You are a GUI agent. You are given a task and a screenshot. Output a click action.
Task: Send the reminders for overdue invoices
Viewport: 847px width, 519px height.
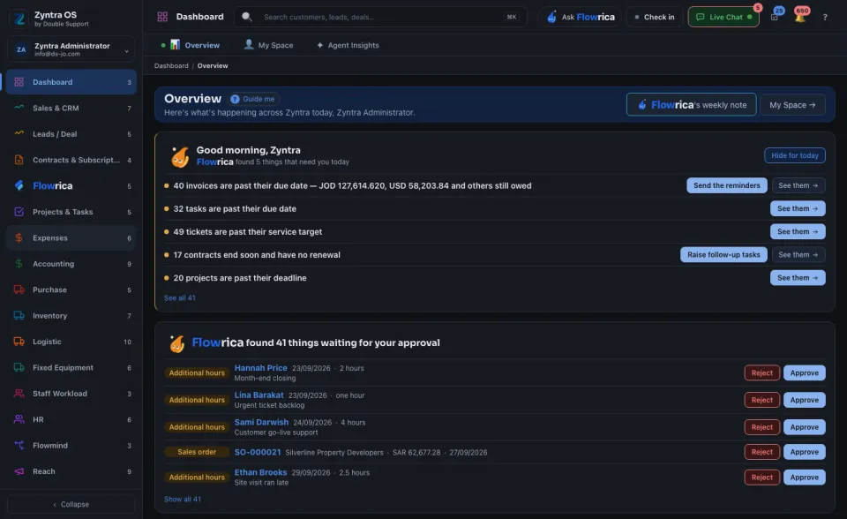[x=726, y=185]
